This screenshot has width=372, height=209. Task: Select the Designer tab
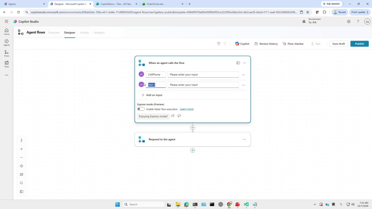[x=70, y=32]
